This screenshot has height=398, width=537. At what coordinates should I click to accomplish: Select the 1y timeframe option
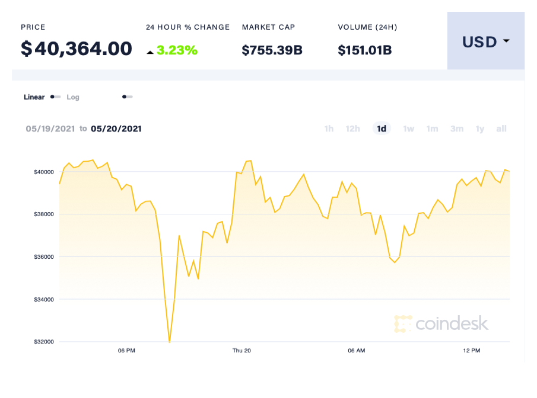480,129
